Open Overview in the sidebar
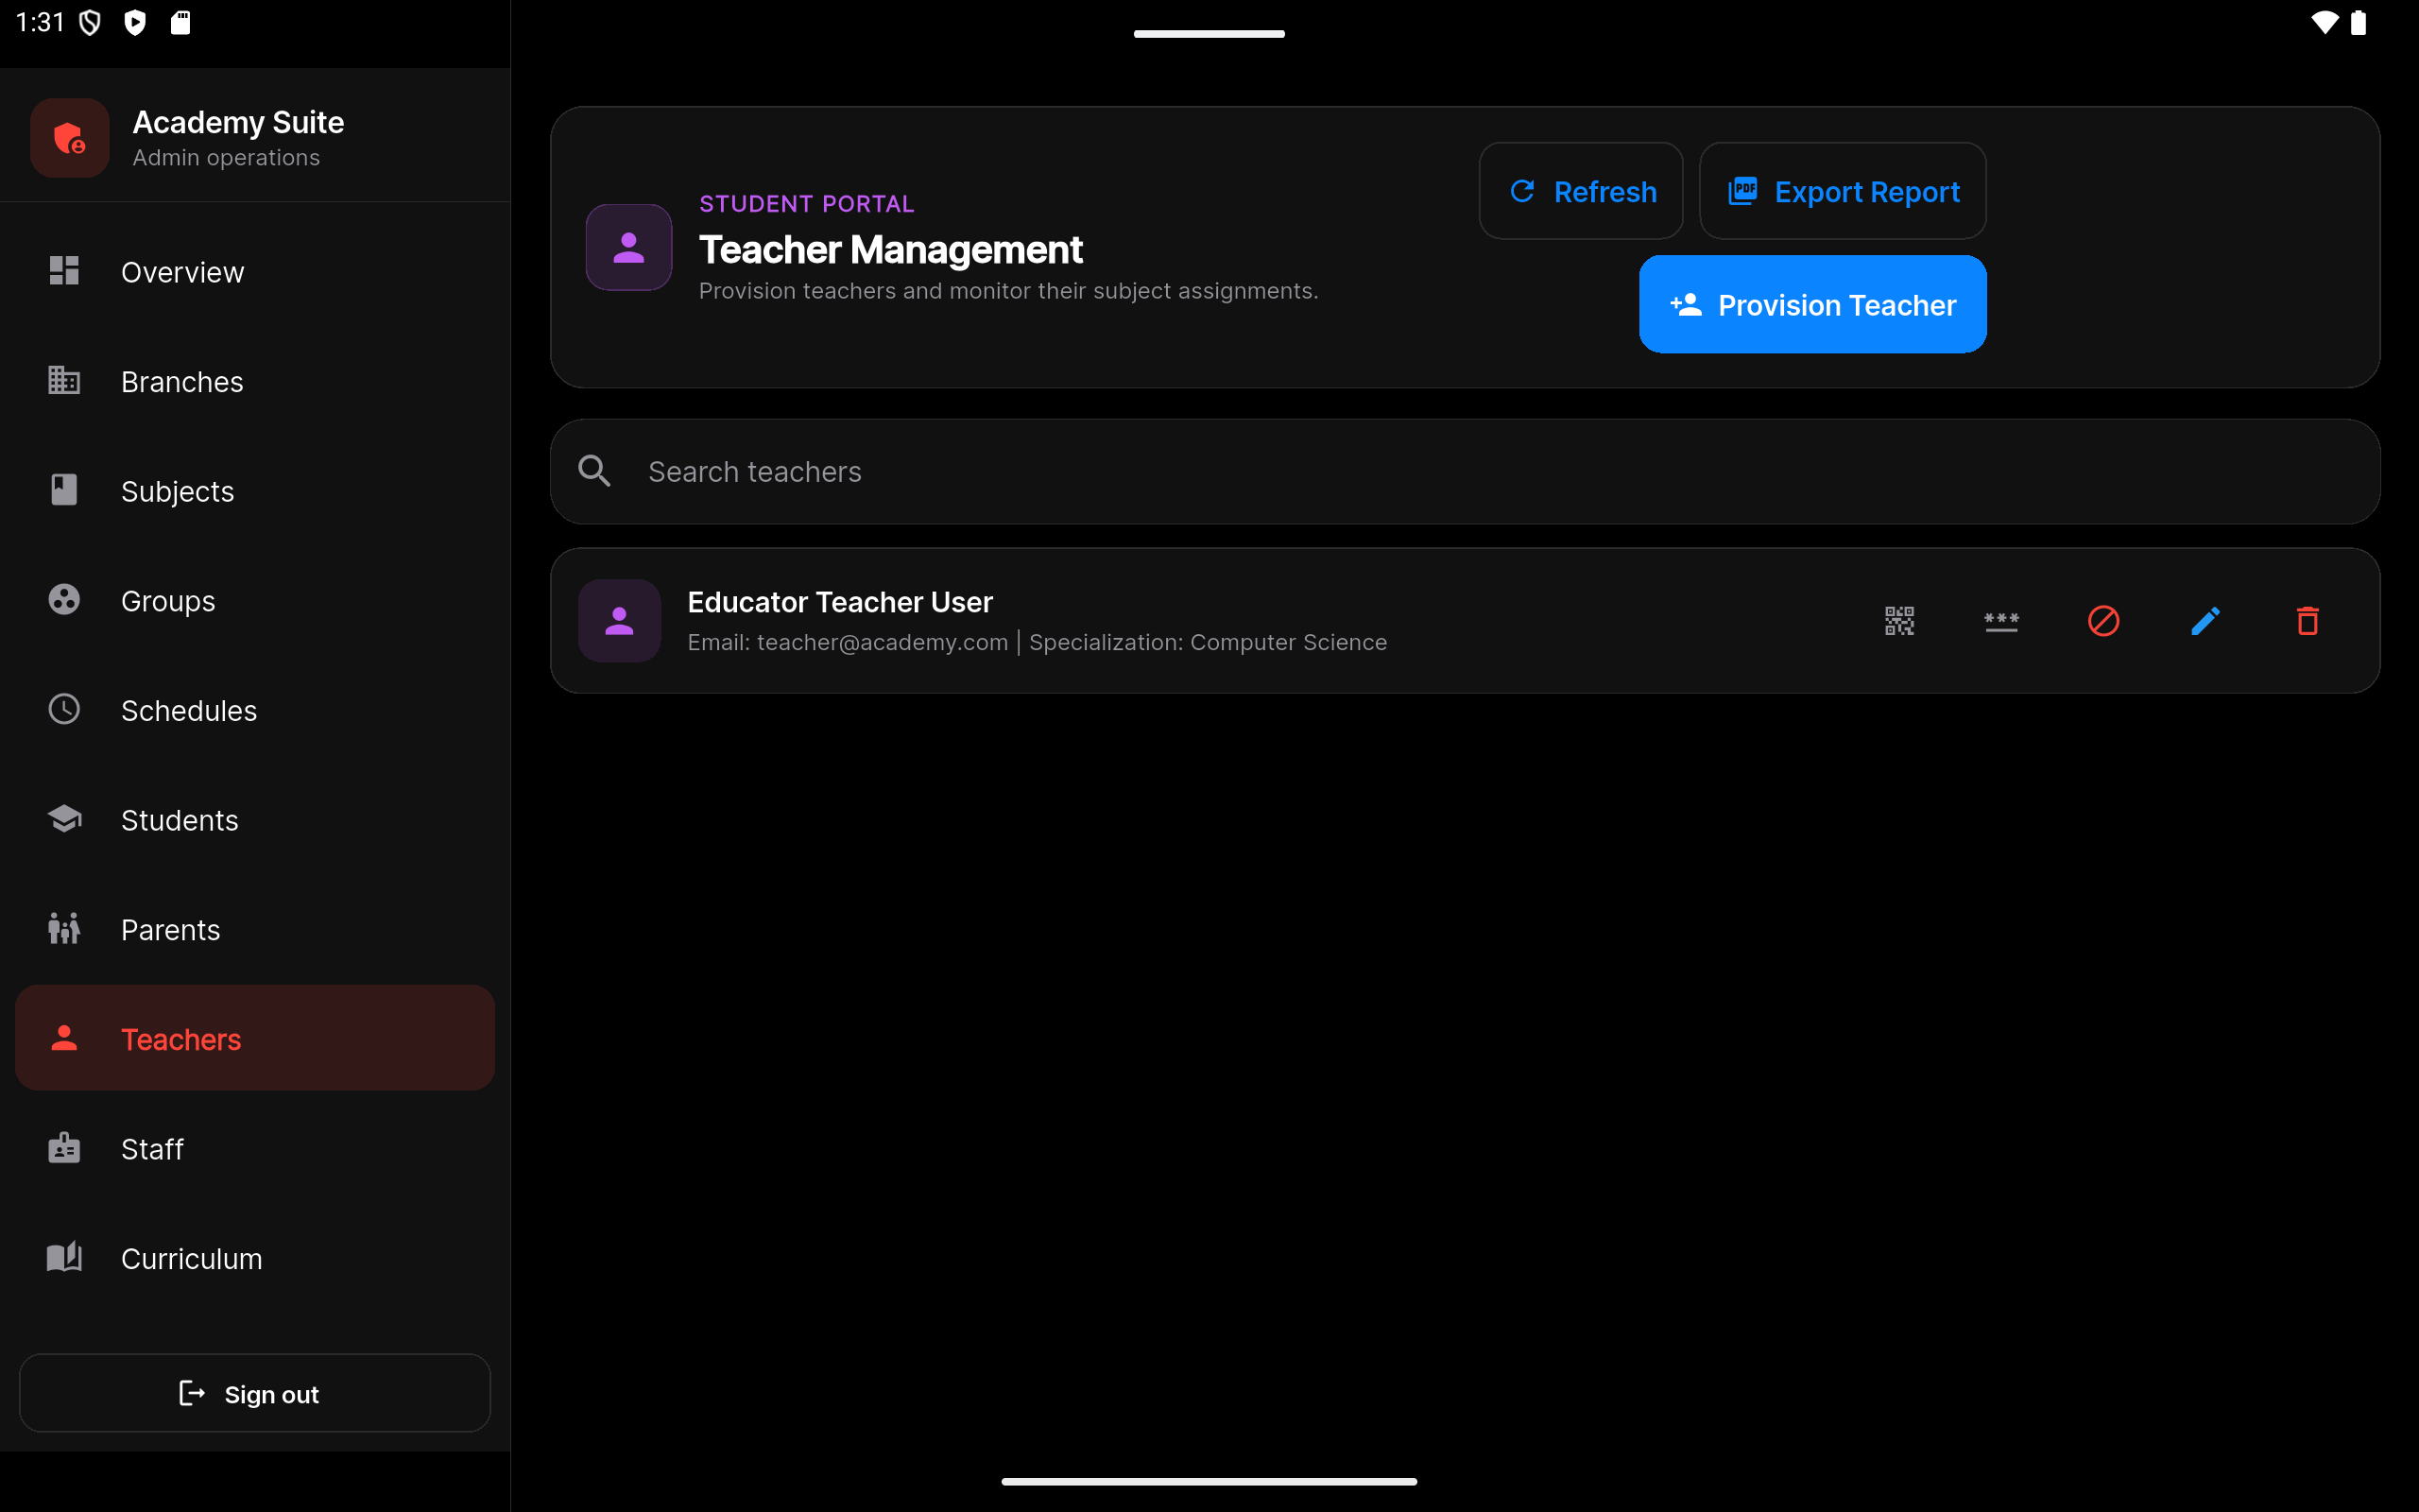 (x=255, y=271)
